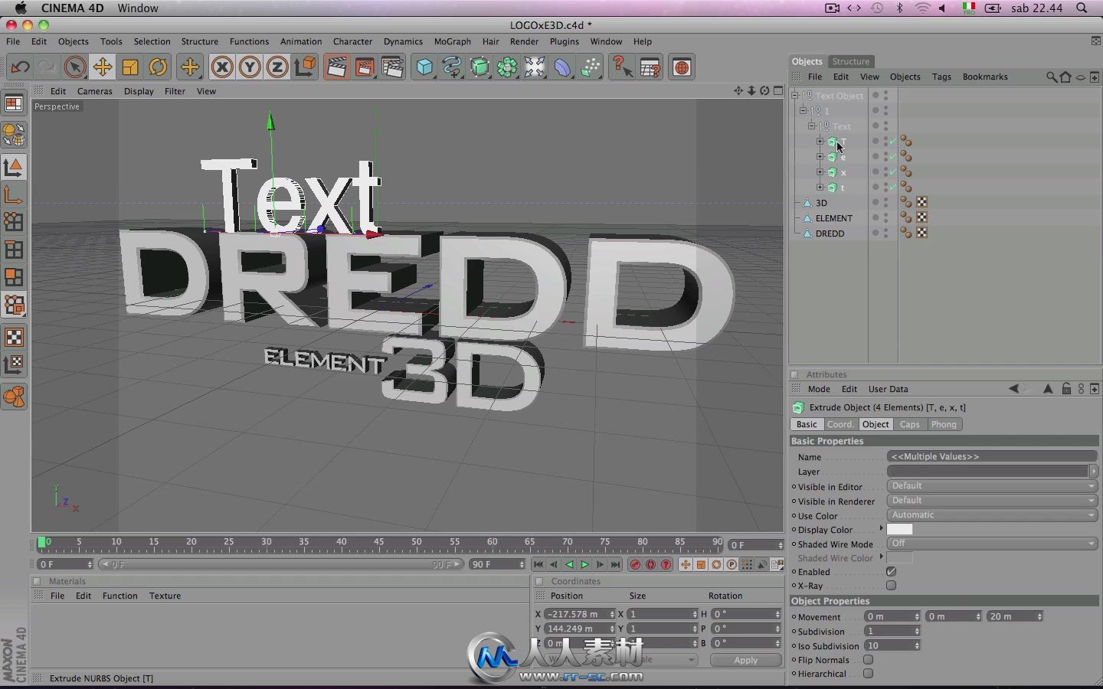Switch to the Phong attribute tab

(x=944, y=424)
